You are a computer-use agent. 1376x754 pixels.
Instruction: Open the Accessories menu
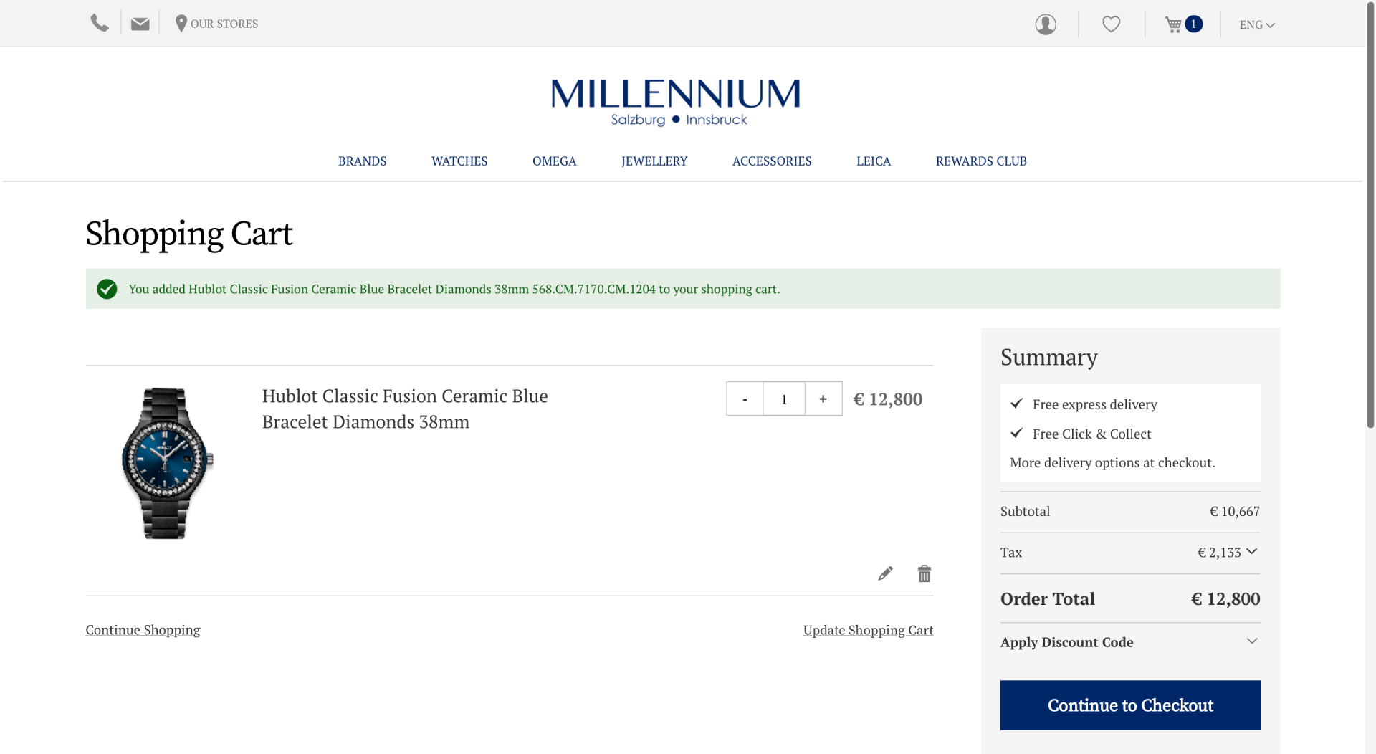click(772, 161)
